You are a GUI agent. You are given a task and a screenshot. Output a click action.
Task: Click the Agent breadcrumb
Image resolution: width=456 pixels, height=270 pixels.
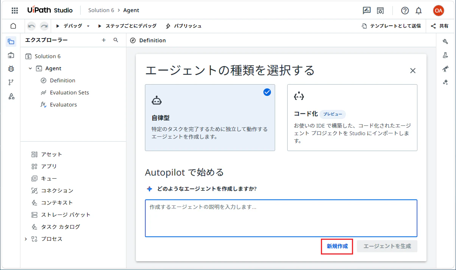131,10
